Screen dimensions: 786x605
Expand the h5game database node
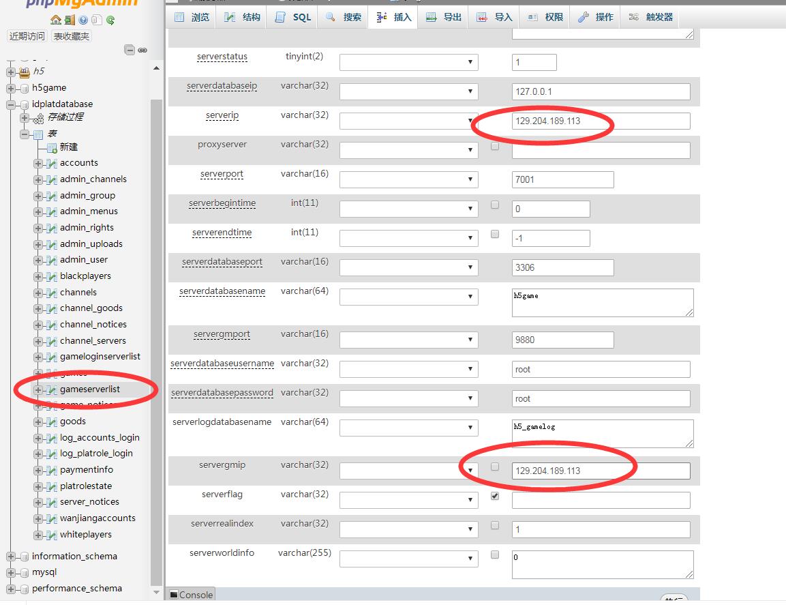pyautogui.click(x=10, y=89)
